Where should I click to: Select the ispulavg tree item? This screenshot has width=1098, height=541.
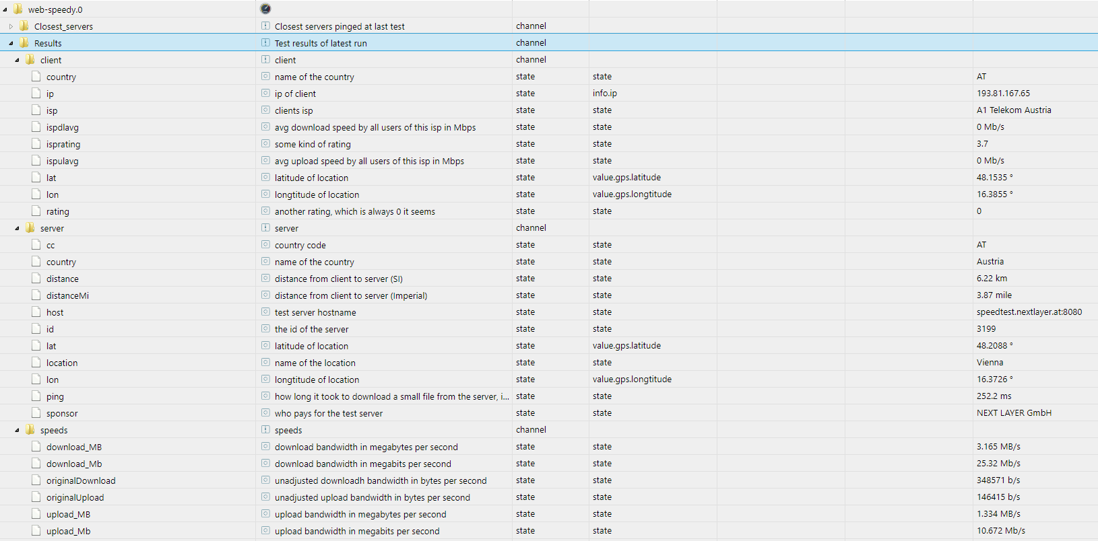tap(62, 161)
